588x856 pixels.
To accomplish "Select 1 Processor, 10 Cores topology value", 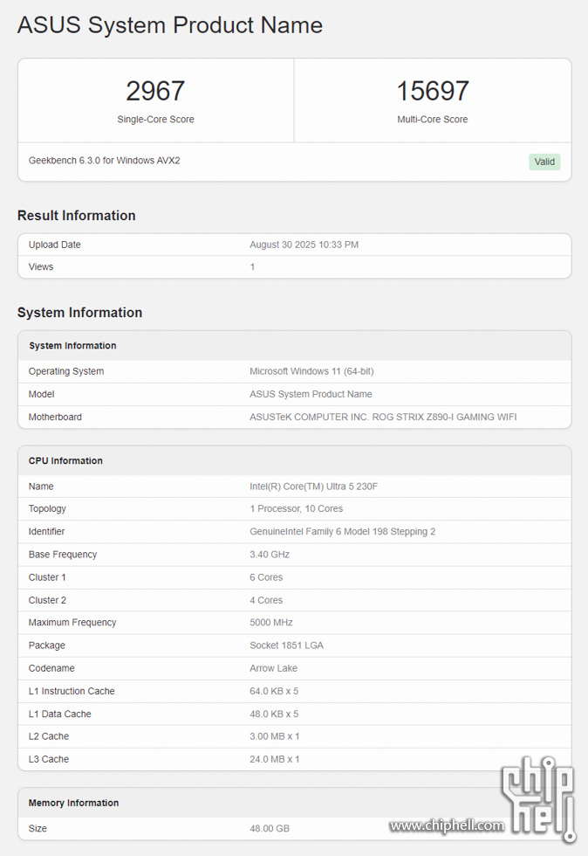I will pyautogui.click(x=297, y=508).
